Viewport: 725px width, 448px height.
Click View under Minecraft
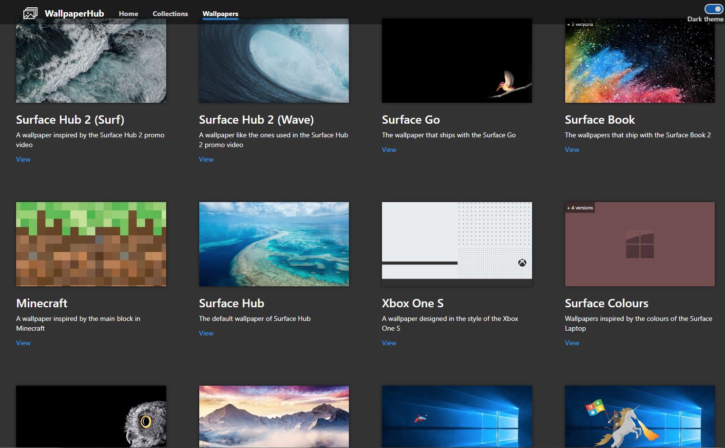[x=23, y=343]
